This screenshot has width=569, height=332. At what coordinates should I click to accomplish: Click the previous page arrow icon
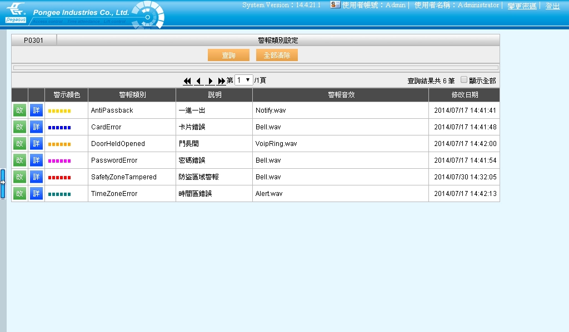(x=198, y=81)
